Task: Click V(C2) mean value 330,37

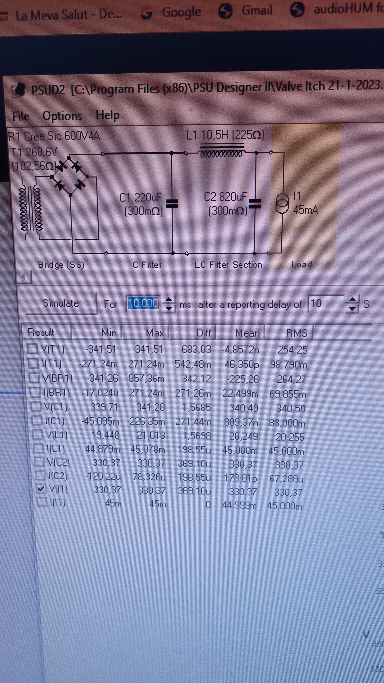Action: click(243, 464)
